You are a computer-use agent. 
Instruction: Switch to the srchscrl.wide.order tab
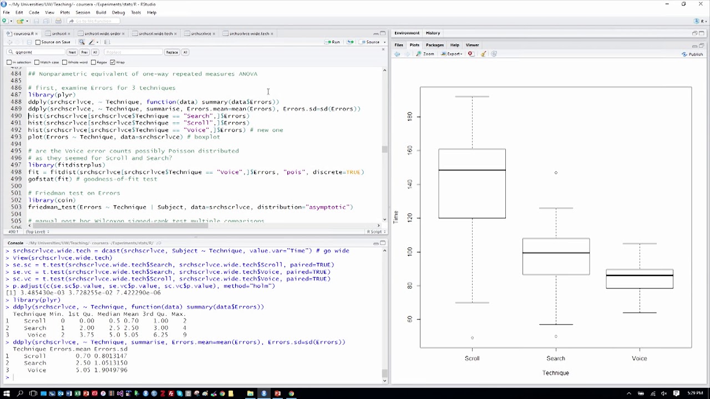point(102,33)
